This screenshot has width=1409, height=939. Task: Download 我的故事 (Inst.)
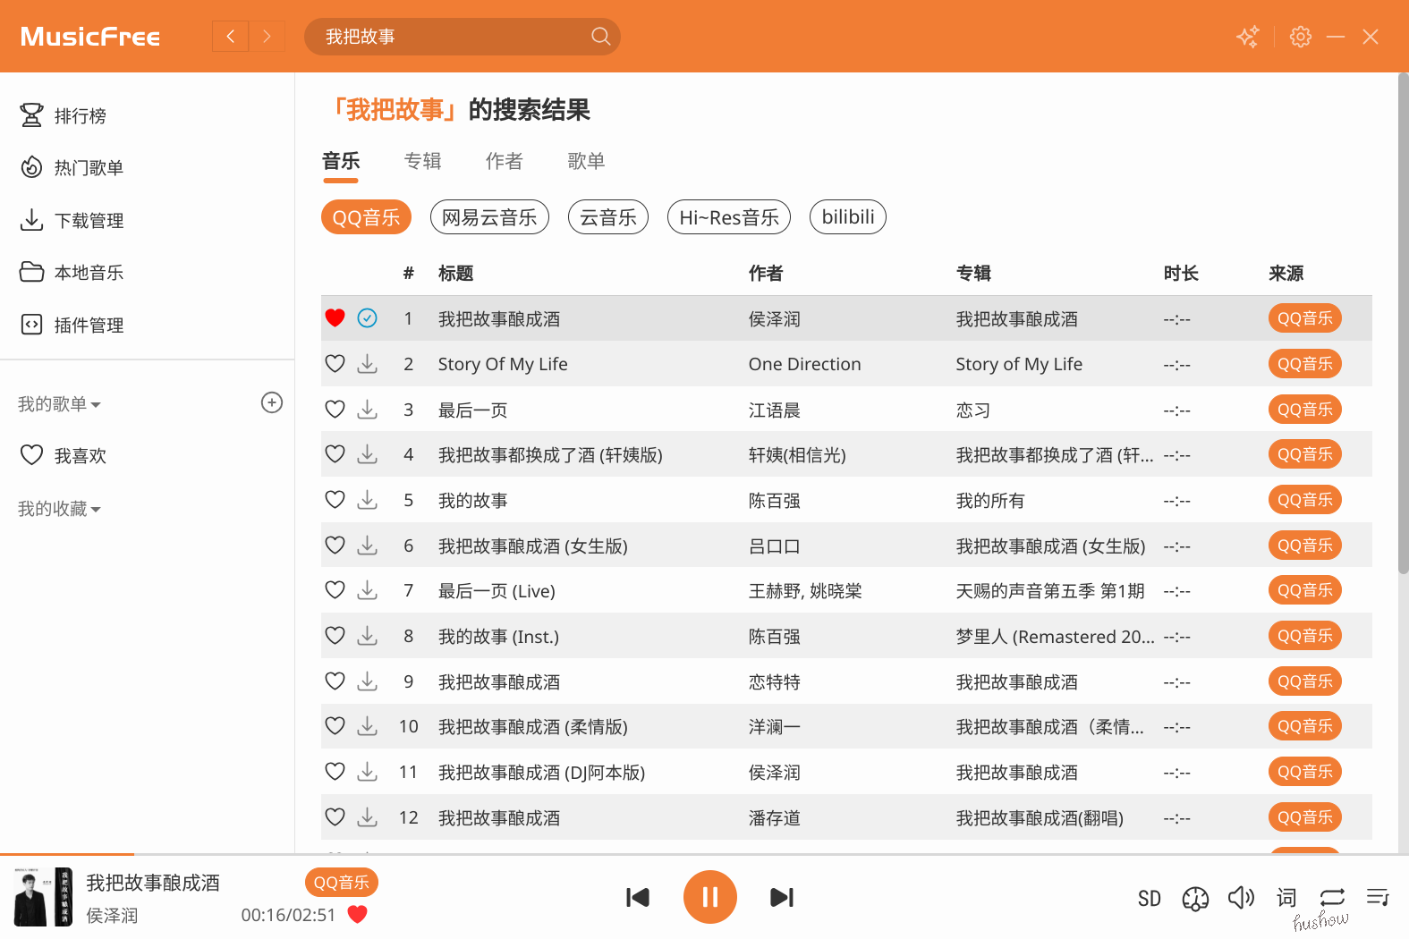pyautogui.click(x=368, y=636)
